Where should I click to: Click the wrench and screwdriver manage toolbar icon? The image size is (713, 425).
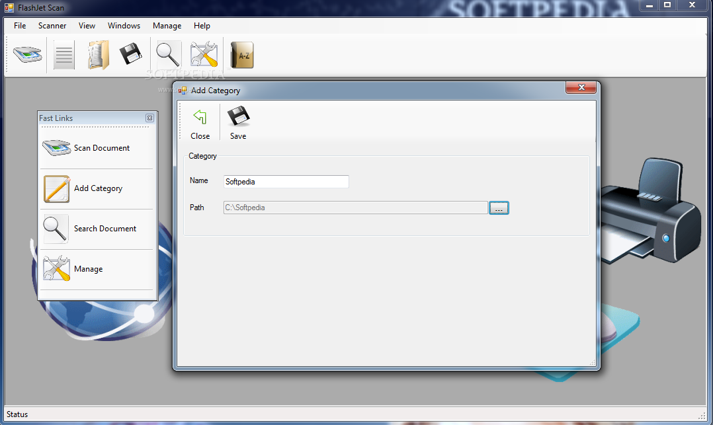(x=204, y=55)
